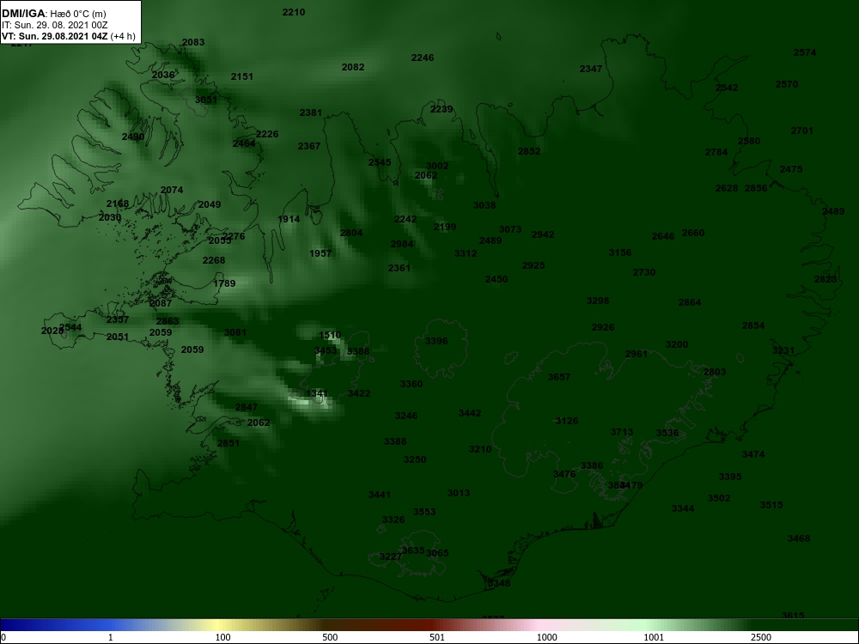Screen dimensions: 859x644
Task: Click the DMI/IGA Hæð 0°C title text
Action: pos(53,14)
